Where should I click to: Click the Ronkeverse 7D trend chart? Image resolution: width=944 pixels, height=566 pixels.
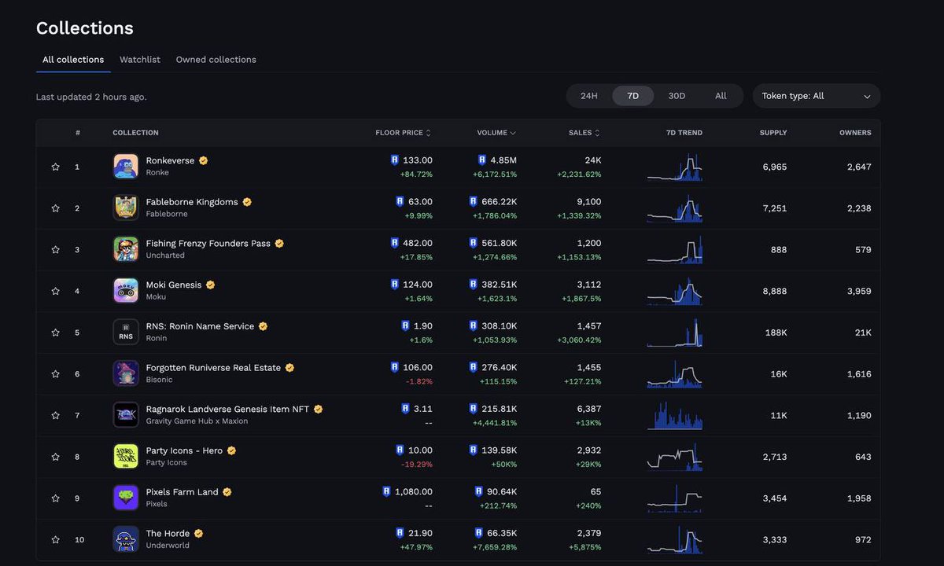tap(675, 167)
